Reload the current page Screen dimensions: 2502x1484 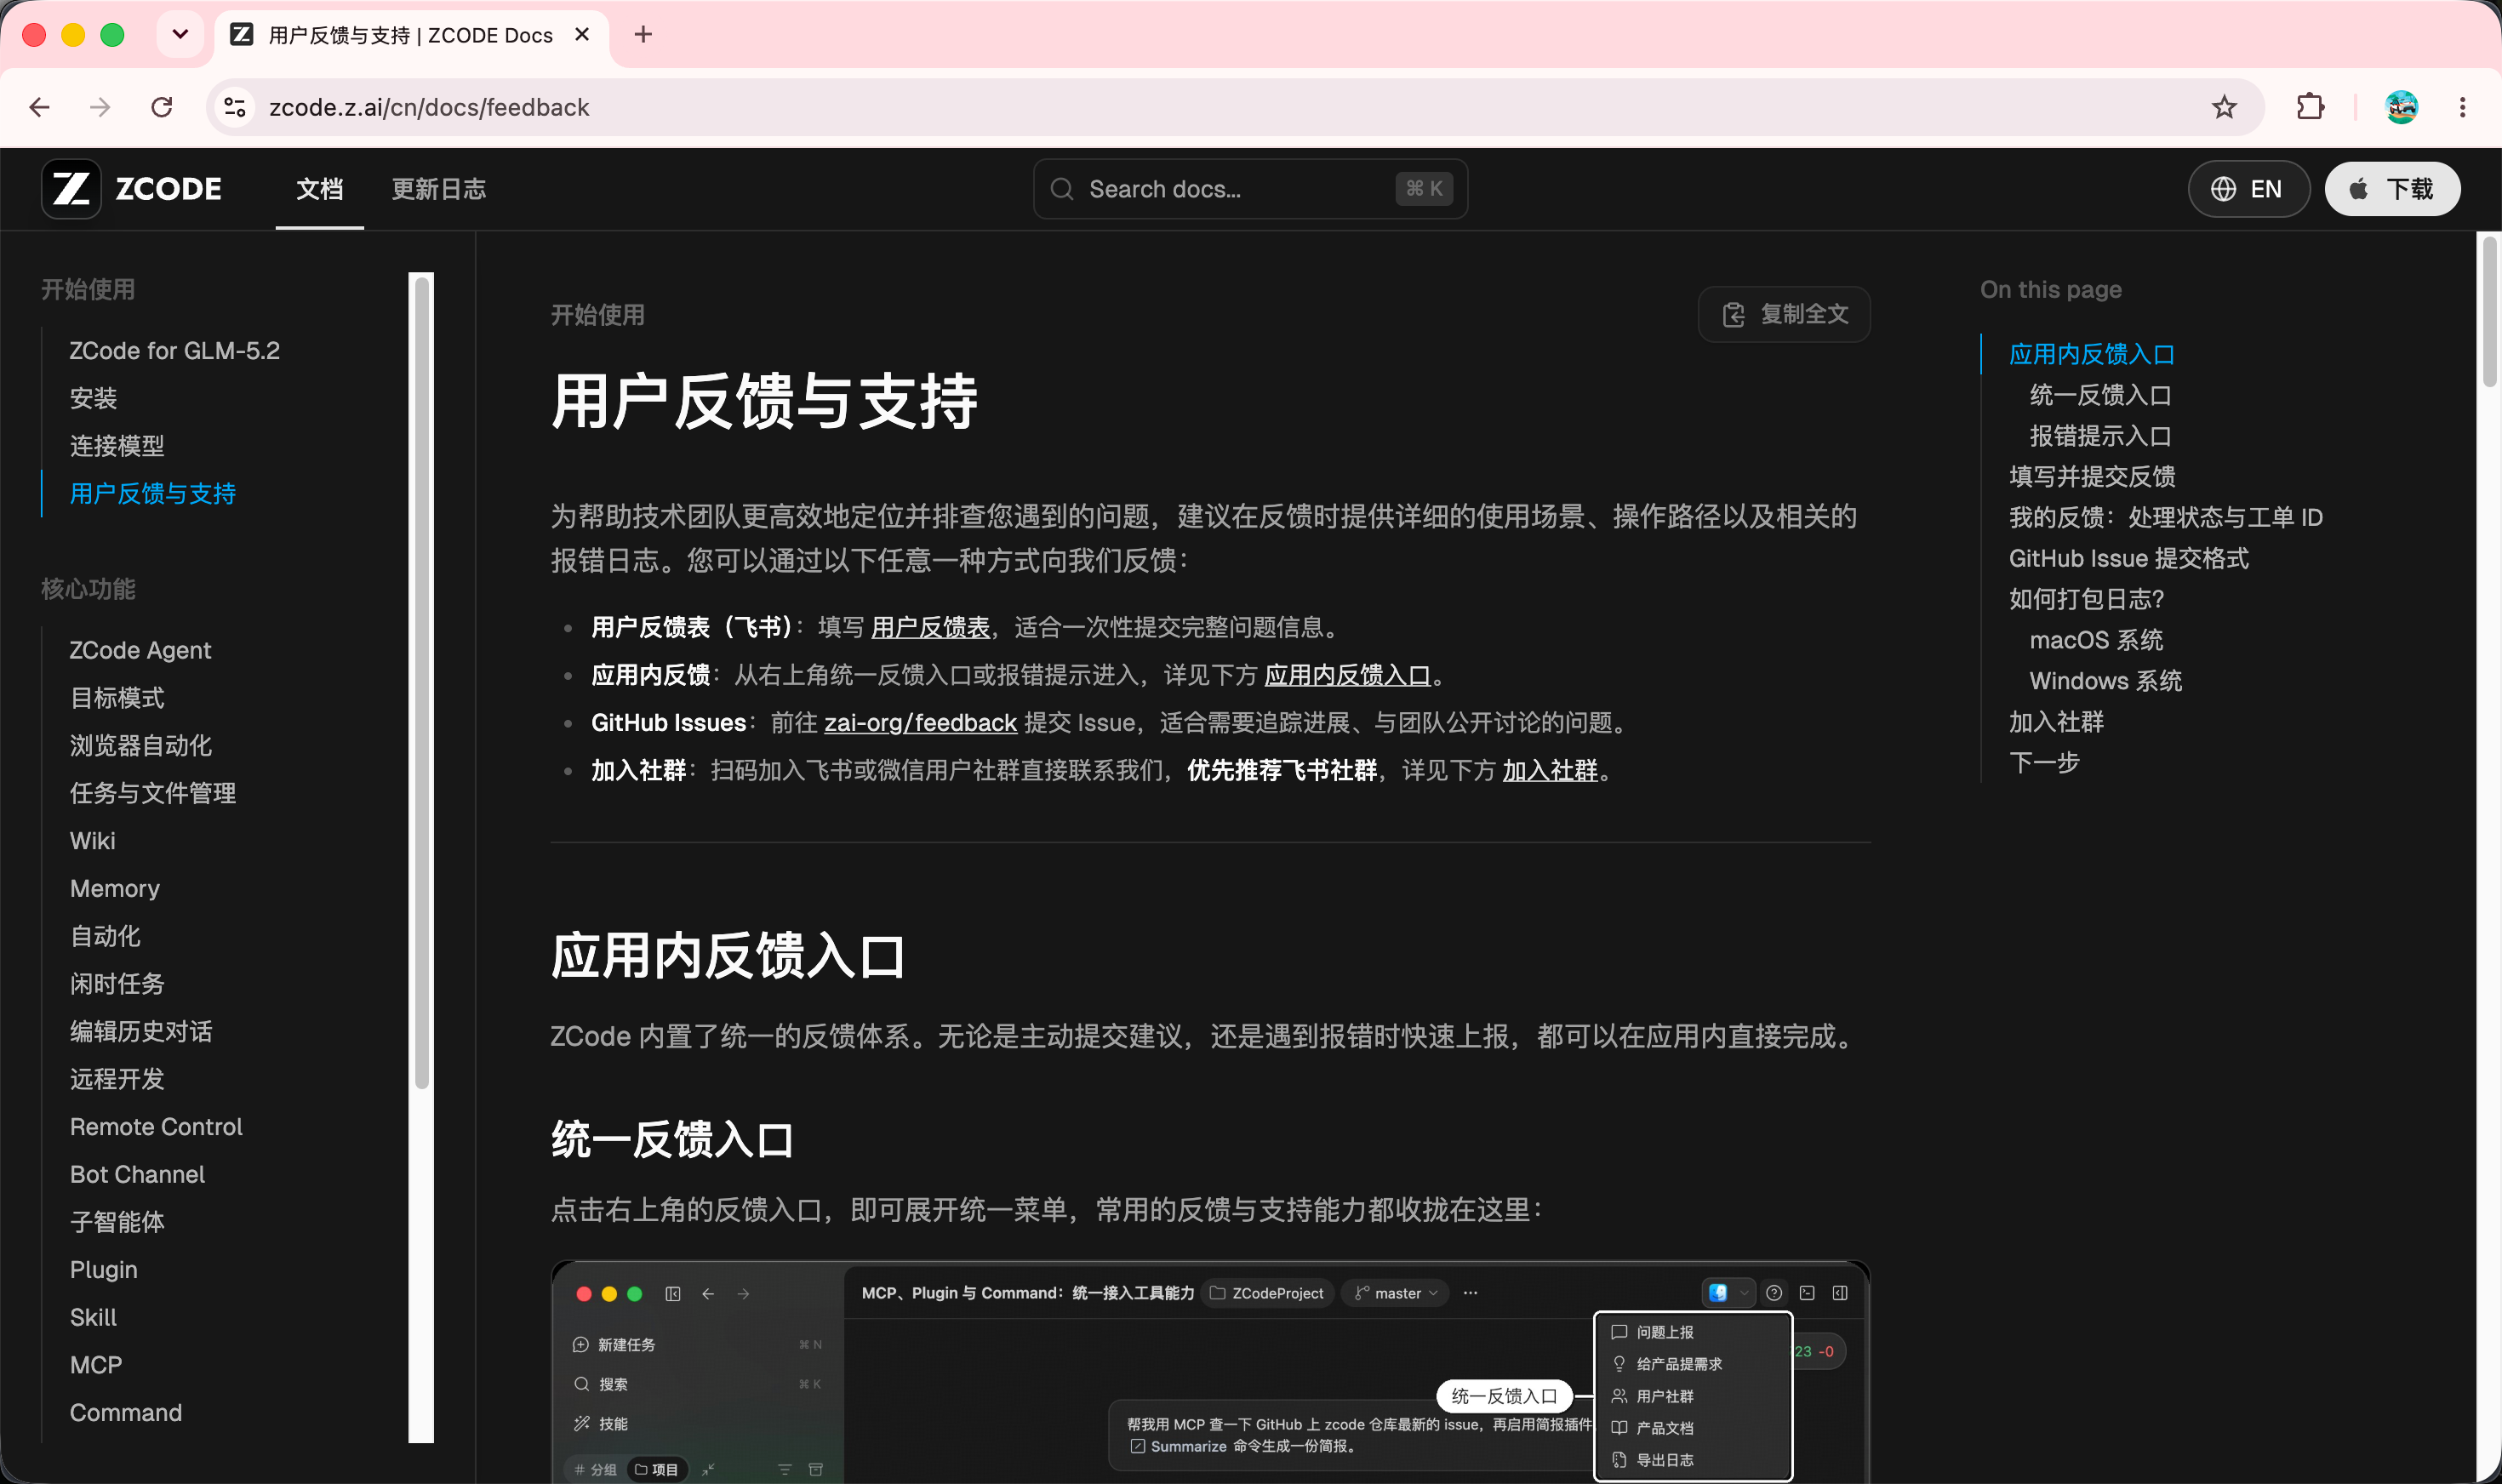pos(162,107)
